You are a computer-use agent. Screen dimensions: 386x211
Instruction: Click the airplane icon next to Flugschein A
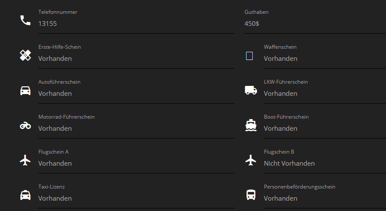(x=25, y=160)
